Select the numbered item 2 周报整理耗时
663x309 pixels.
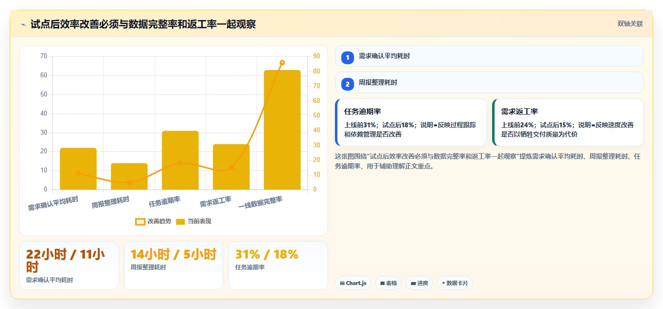coord(489,82)
